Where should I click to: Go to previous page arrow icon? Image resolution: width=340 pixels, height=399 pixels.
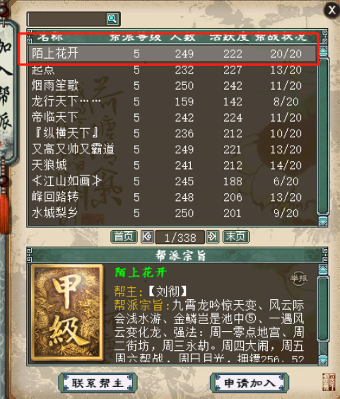click(x=147, y=237)
